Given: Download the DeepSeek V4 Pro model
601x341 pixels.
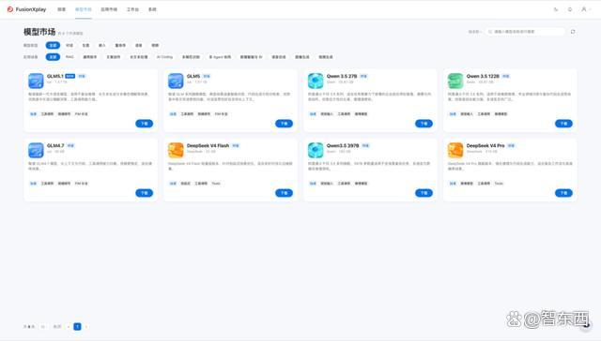Looking at the screenshot, I should tap(563, 193).
